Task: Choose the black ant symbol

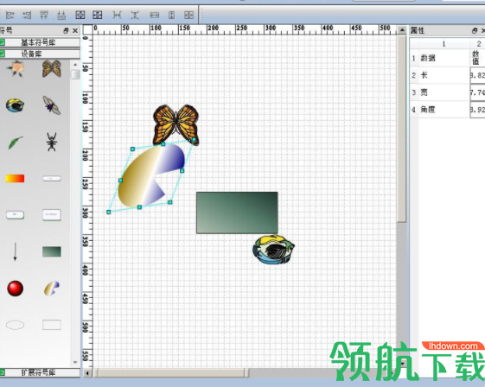Action: click(x=52, y=142)
